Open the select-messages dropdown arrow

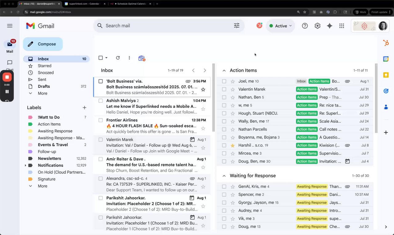pyautogui.click(x=107, y=58)
